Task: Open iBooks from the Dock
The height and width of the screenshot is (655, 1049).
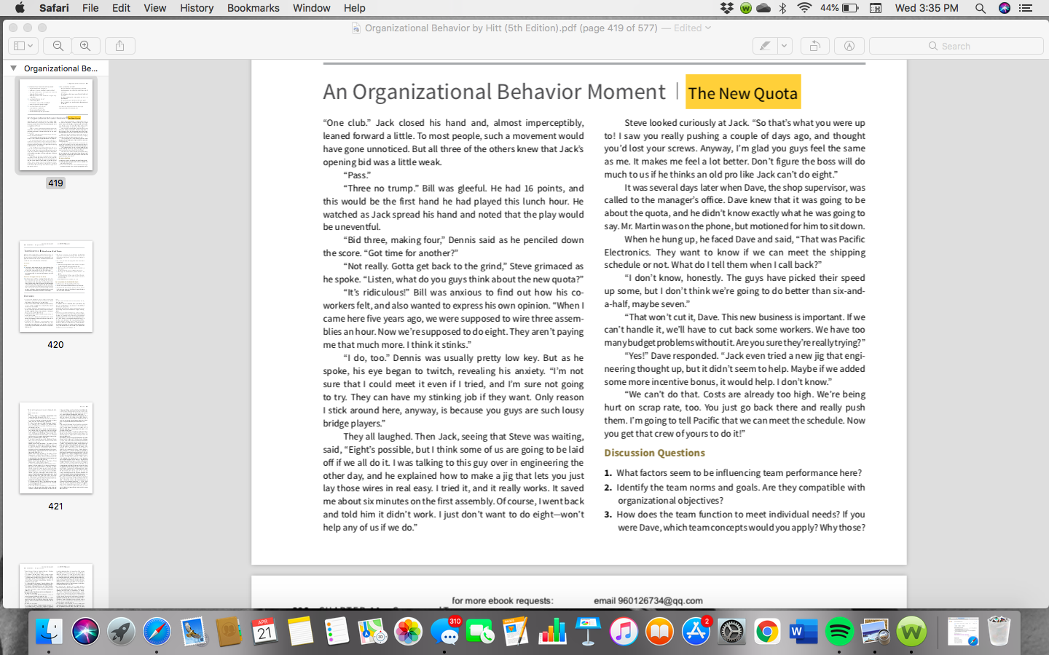Action: coord(659,631)
